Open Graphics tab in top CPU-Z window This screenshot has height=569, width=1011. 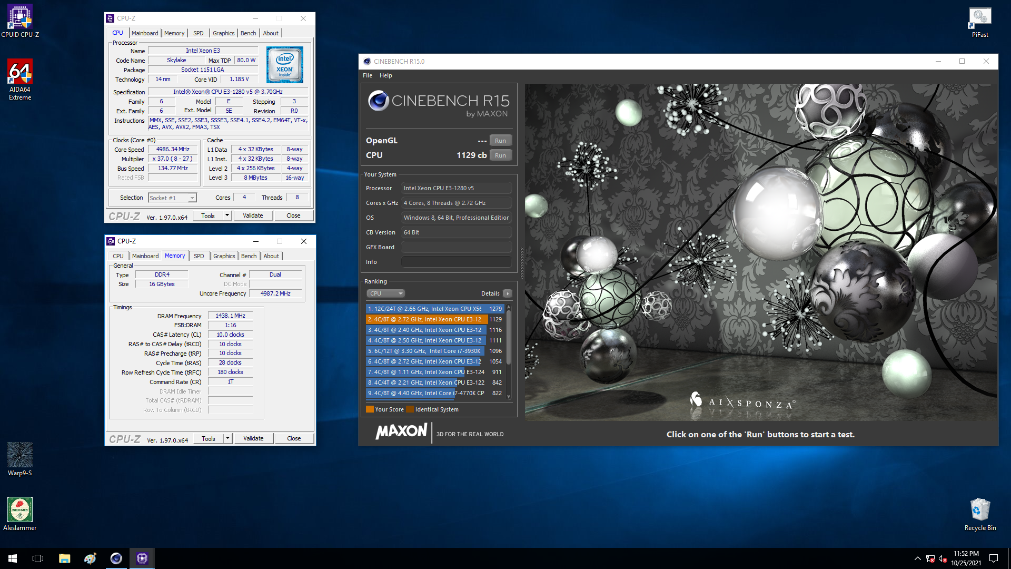(x=224, y=33)
